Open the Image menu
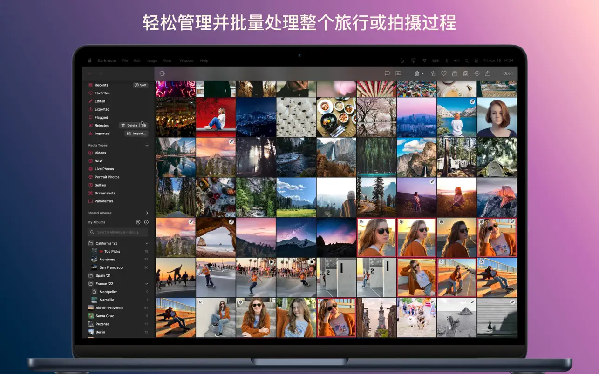Screen dimensions: 599x374 152,60
